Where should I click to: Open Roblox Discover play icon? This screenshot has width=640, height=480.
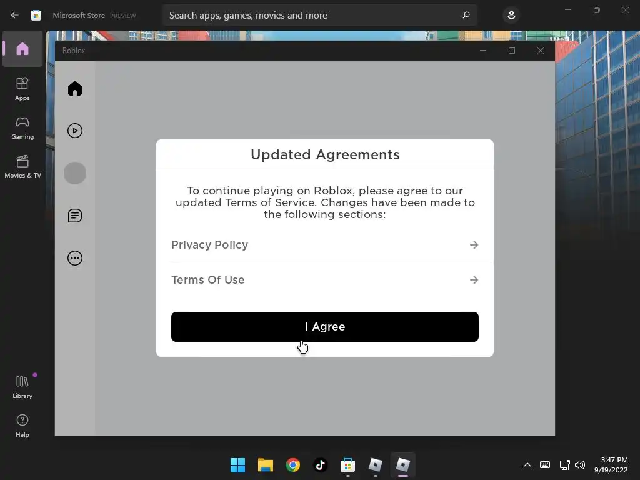coord(75,131)
